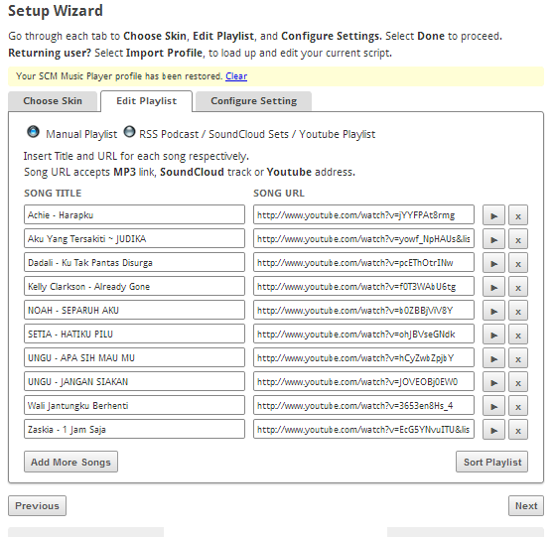Remove UNGU - APA SIH MAU MU
This screenshot has height=537, width=554.
click(x=518, y=358)
